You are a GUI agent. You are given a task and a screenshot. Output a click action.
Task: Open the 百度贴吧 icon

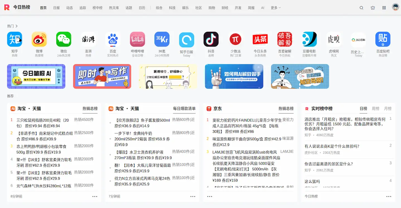[x=383, y=39]
